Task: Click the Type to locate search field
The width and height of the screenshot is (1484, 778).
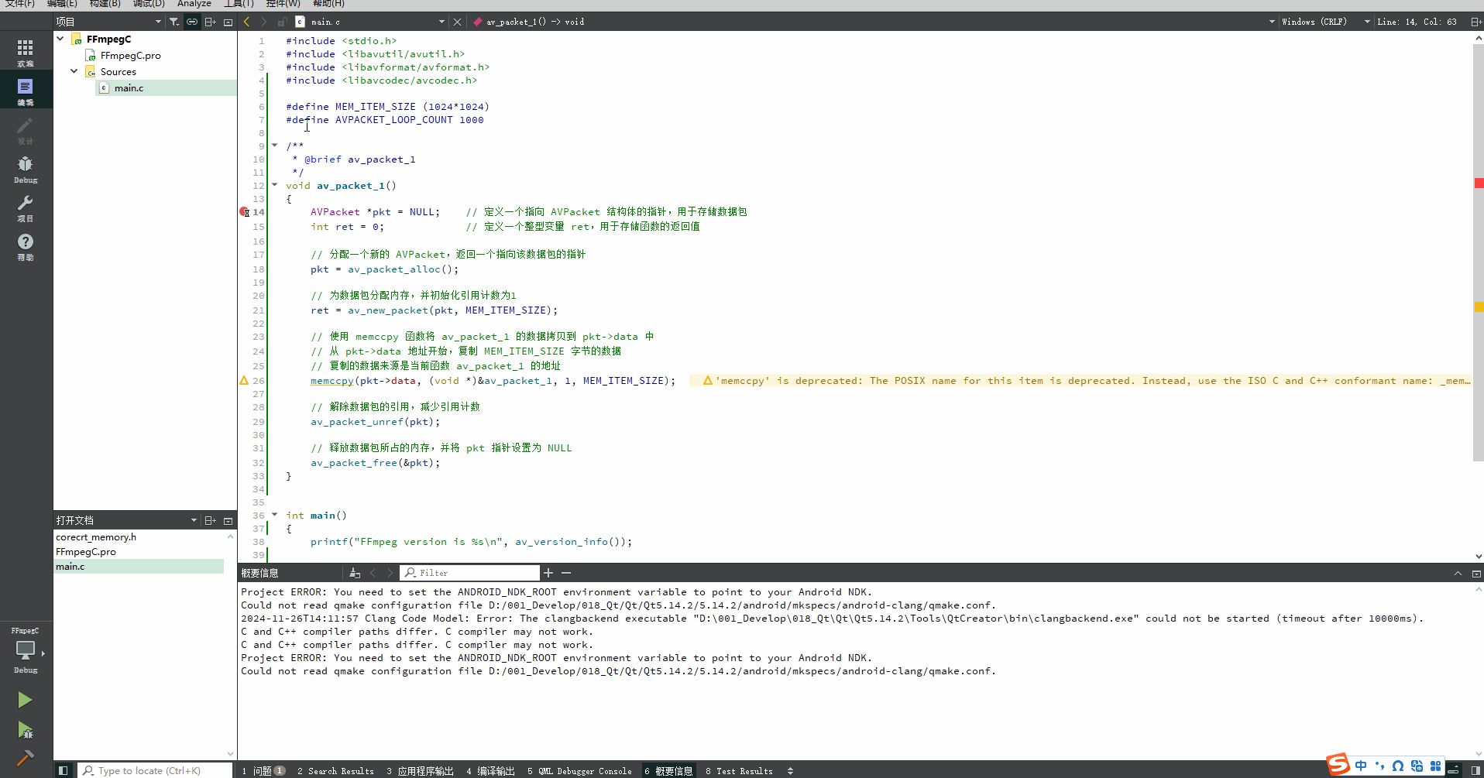Action: point(155,771)
